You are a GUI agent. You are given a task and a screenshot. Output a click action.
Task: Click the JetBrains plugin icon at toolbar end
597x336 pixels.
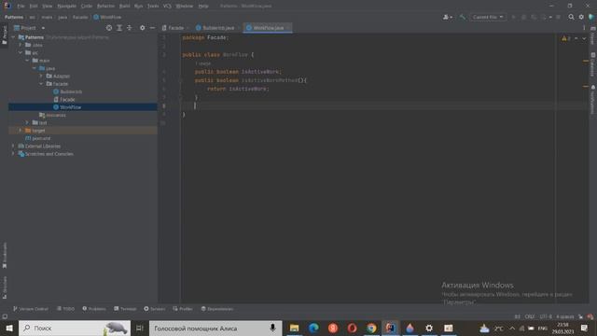pos(591,17)
